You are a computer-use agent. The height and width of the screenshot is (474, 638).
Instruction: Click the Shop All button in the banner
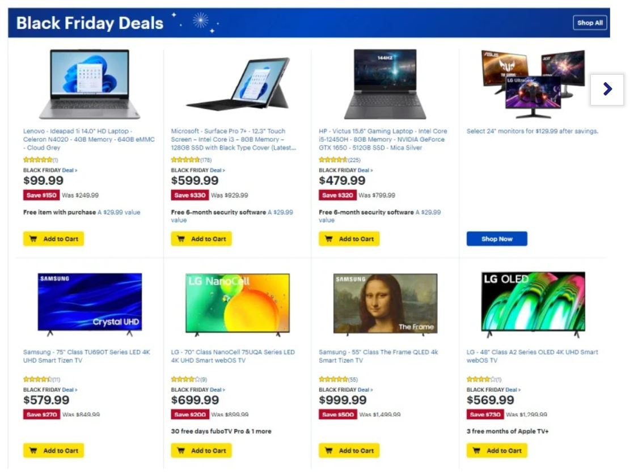click(590, 23)
